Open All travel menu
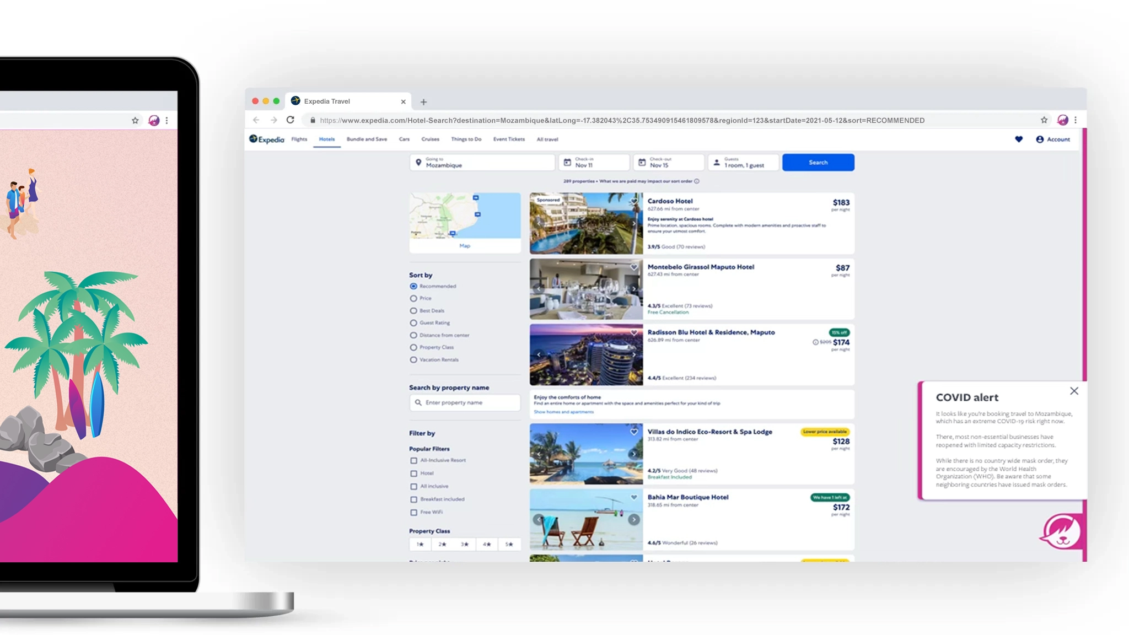The image size is (1129, 635). [547, 139]
